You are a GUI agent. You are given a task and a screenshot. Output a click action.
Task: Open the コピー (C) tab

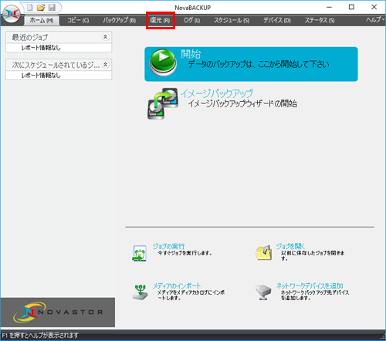[78, 20]
